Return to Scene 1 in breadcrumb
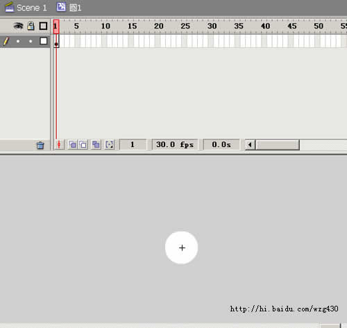 click(32, 8)
